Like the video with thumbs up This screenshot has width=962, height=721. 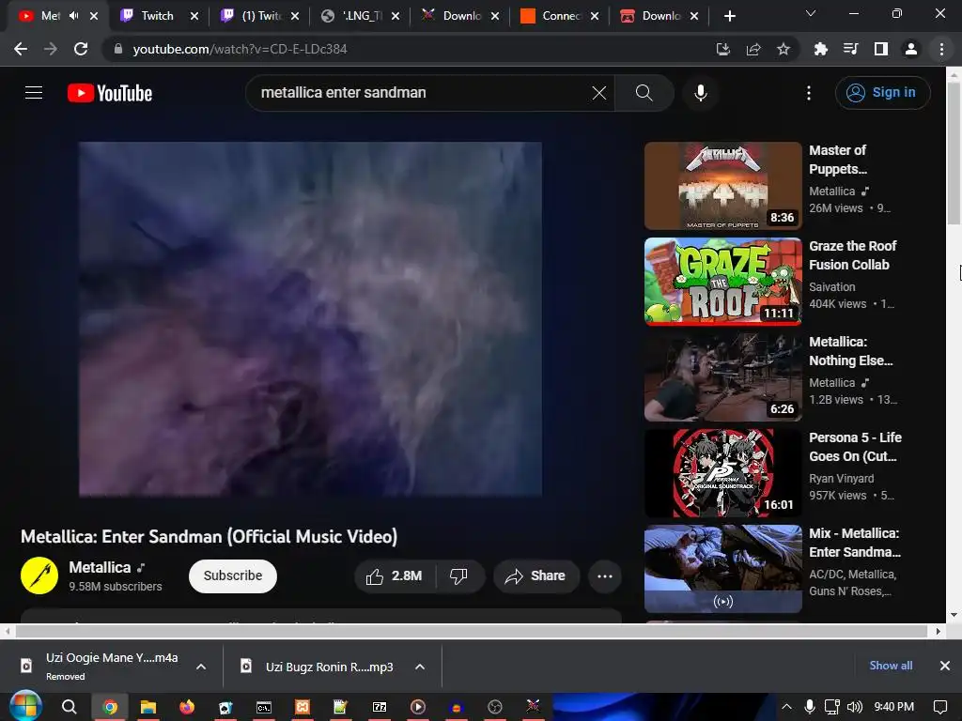[x=395, y=575]
